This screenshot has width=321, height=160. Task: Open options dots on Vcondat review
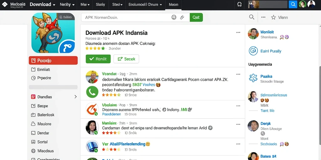[238, 74]
